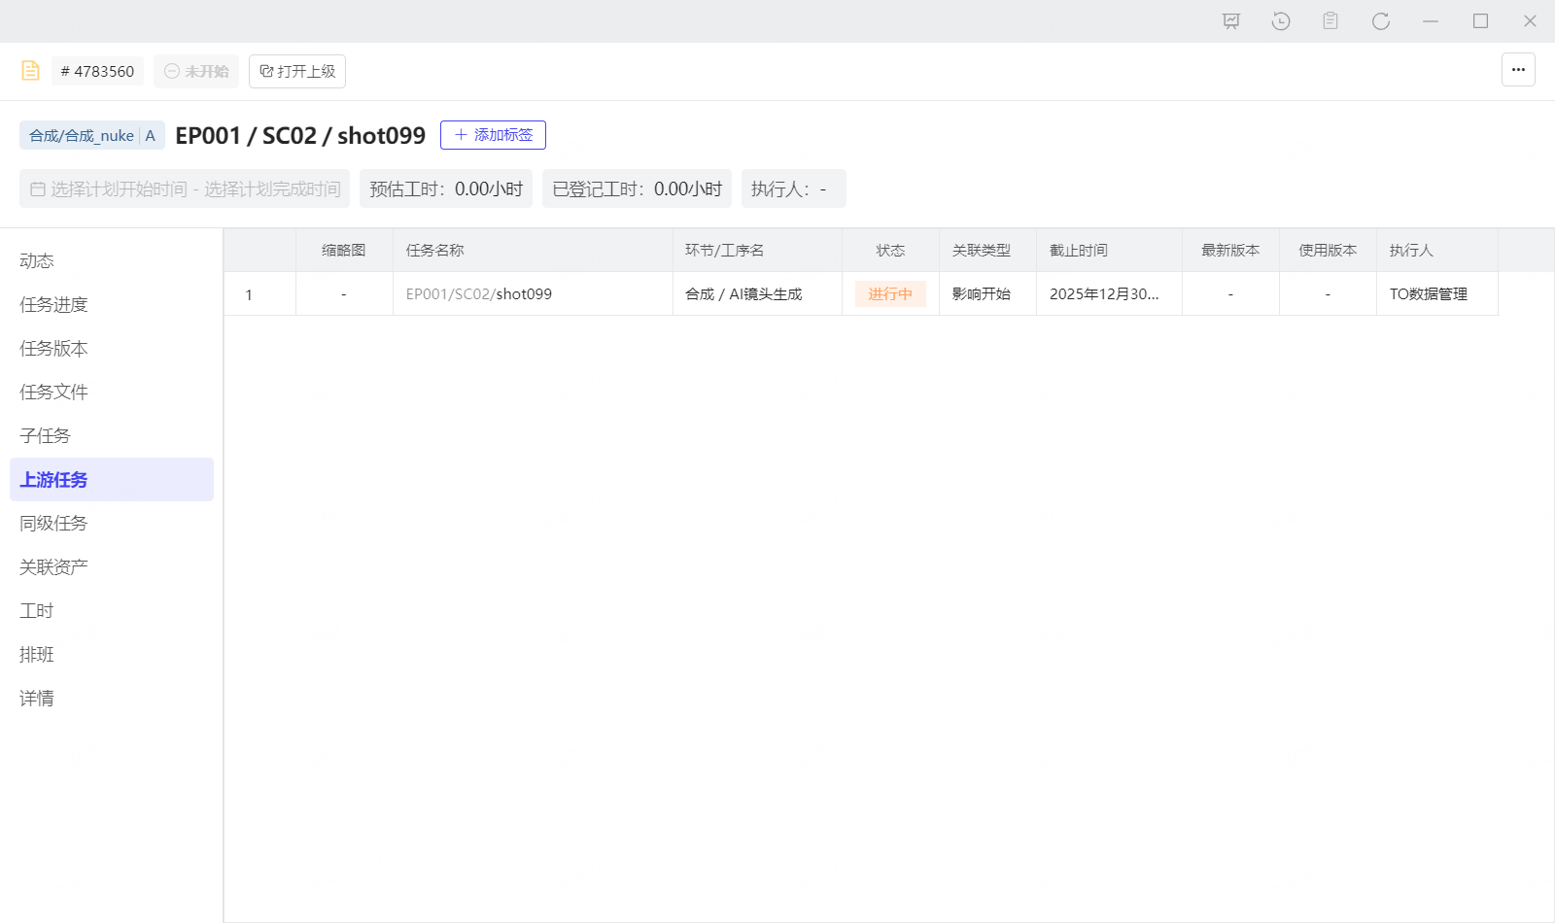
Task: Click the yellow document icon beside task ID
Action: 31,71
